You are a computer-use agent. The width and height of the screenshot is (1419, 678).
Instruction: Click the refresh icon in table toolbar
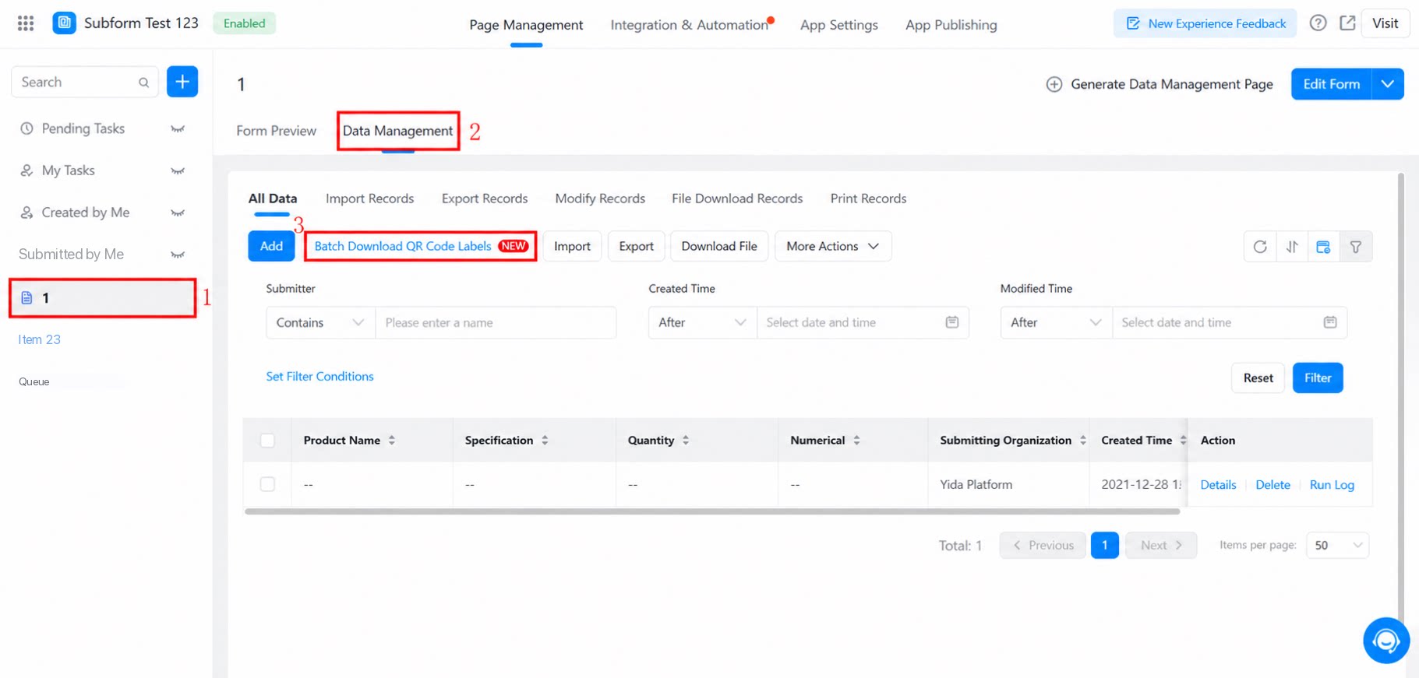pyautogui.click(x=1260, y=247)
